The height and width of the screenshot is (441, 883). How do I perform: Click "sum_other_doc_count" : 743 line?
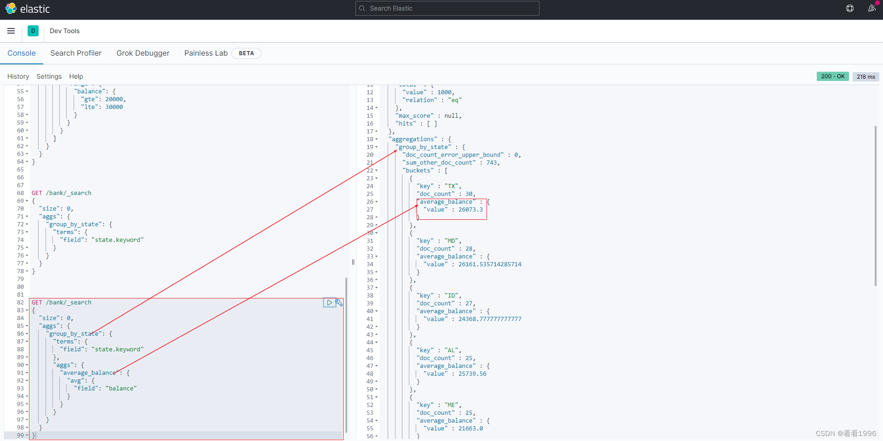pos(451,163)
